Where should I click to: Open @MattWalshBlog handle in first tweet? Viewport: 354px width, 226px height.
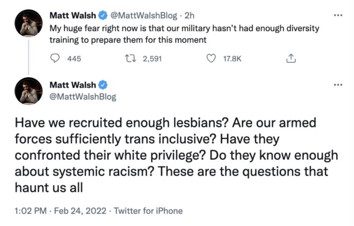coord(144,15)
